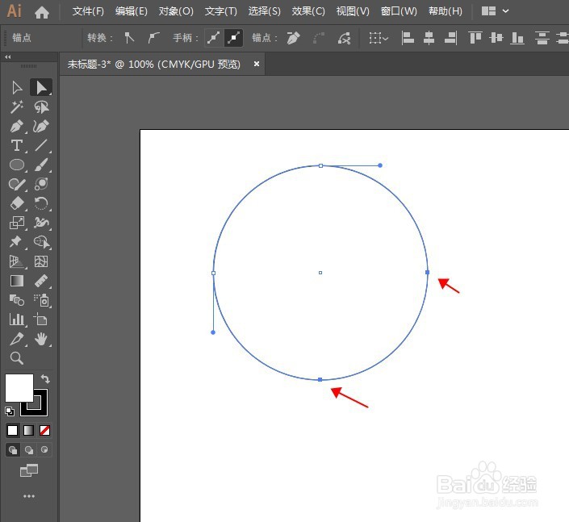Click vertical align center button
Image resolution: width=569 pixels, height=522 pixels.
click(x=496, y=38)
